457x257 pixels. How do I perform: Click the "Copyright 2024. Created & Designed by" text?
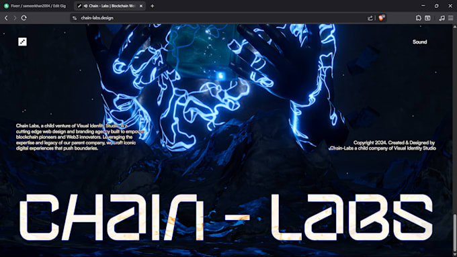click(x=394, y=143)
